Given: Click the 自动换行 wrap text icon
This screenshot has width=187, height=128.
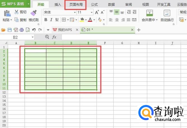Looking at the screenshot, I should [167, 13].
